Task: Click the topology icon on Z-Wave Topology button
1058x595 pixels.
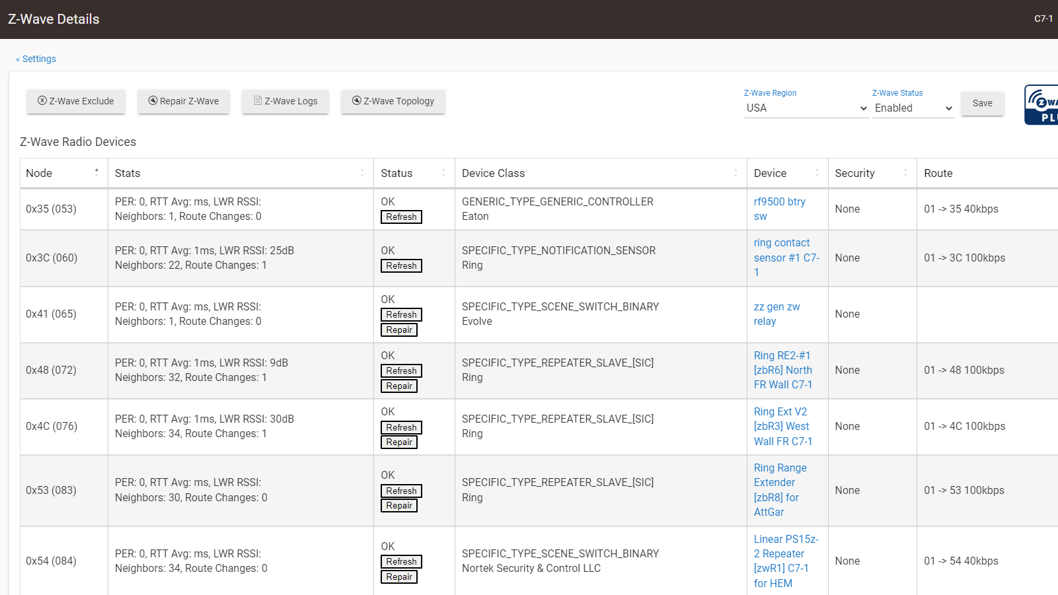Action: 356,101
